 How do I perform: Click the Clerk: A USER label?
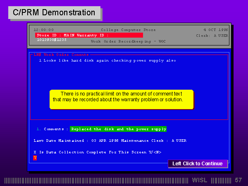[x=212, y=36]
